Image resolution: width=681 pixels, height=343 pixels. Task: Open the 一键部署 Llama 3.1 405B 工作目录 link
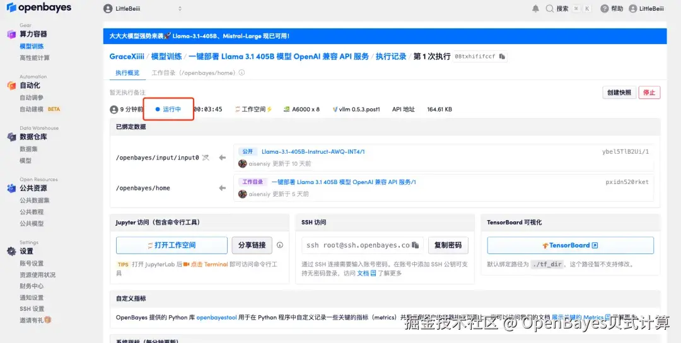click(x=344, y=182)
